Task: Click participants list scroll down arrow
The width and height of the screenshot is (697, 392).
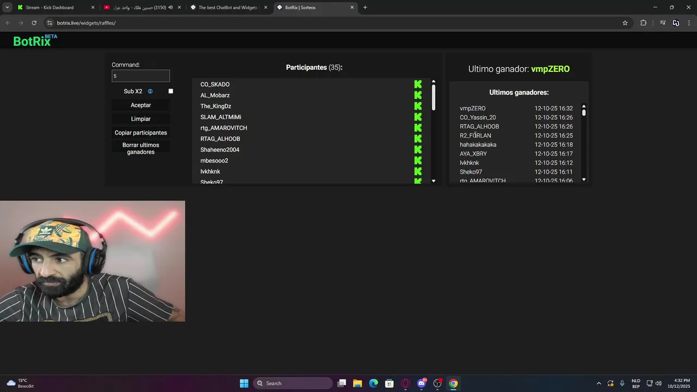Action: [433, 181]
